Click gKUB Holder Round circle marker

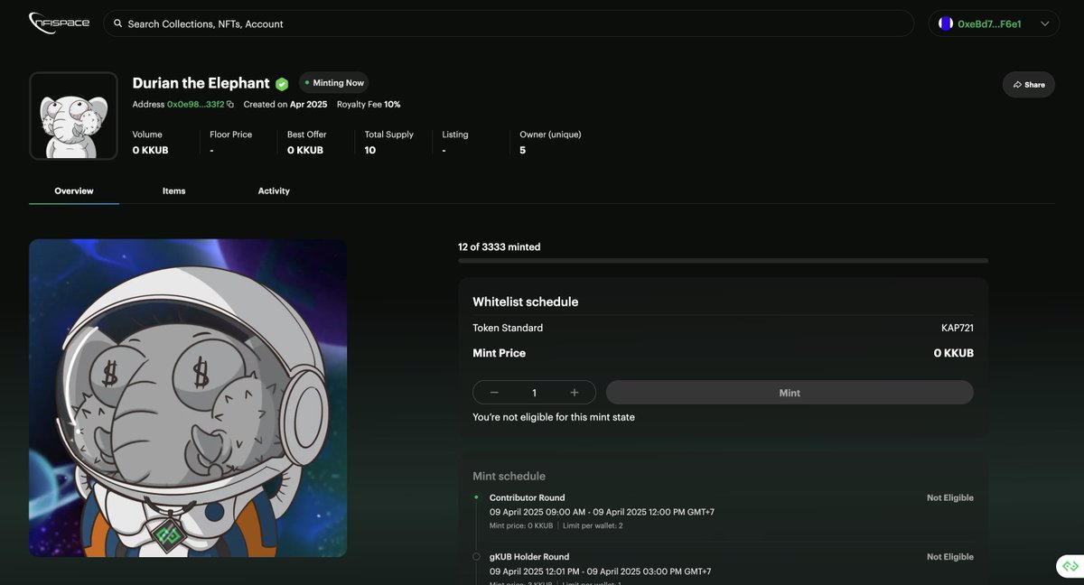(476, 557)
